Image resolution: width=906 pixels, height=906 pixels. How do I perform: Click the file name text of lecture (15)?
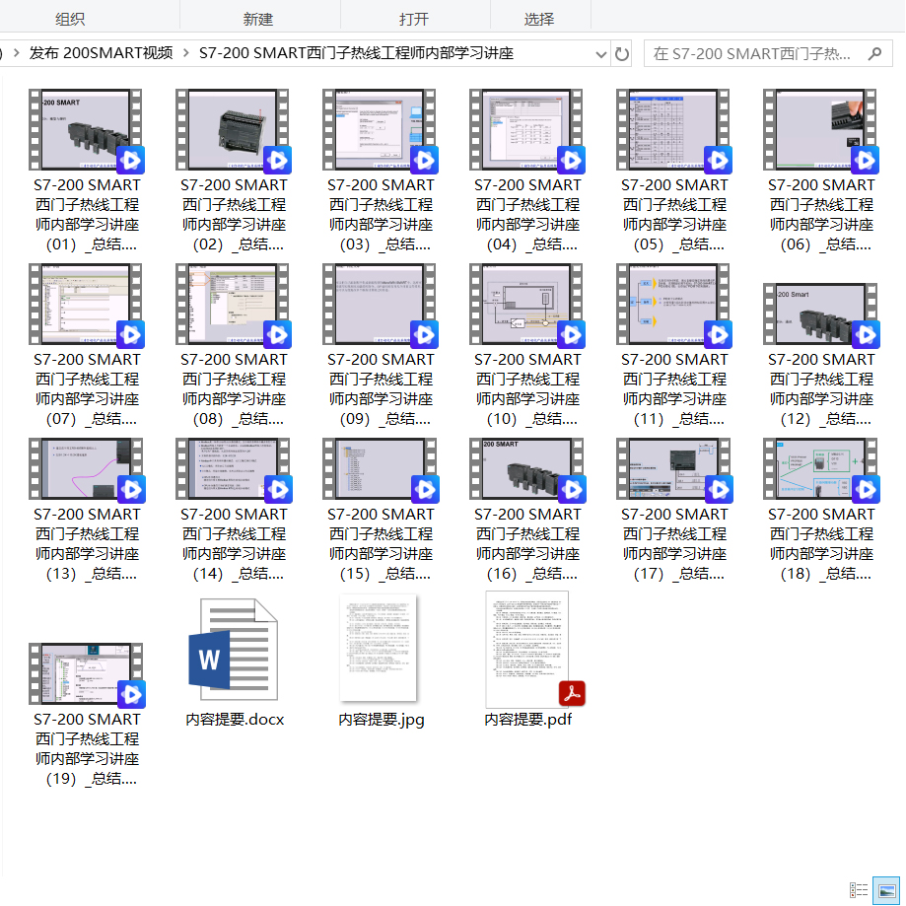381,544
